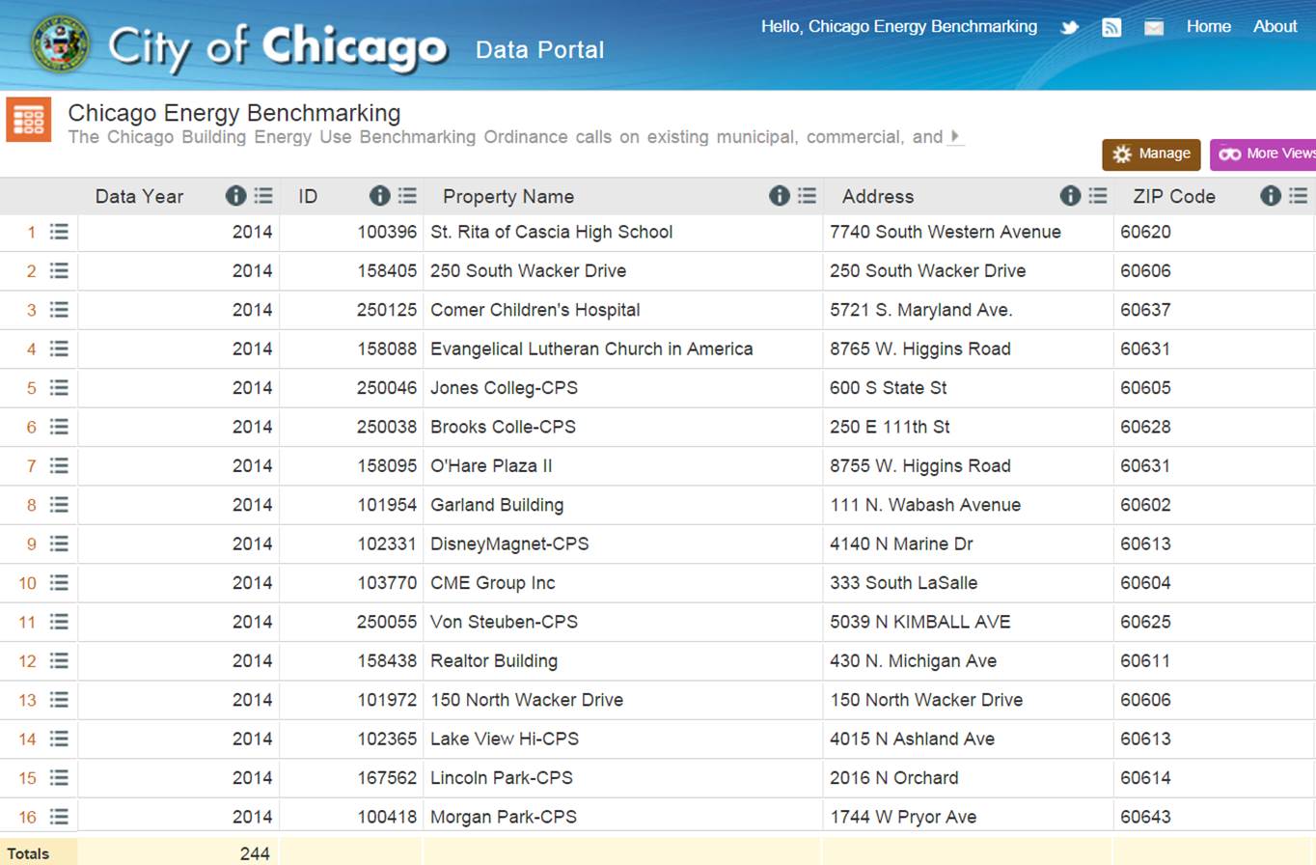Open row menu for 250 South Wacker row
This screenshot has width=1316, height=865.
tap(59, 270)
